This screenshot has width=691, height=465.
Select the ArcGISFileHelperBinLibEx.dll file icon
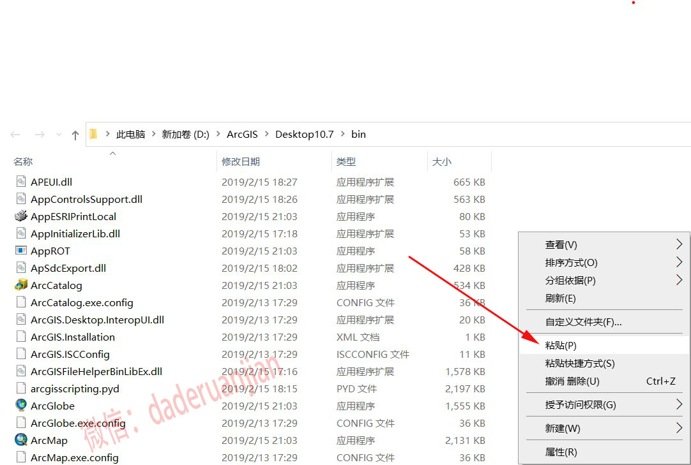(21, 371)
